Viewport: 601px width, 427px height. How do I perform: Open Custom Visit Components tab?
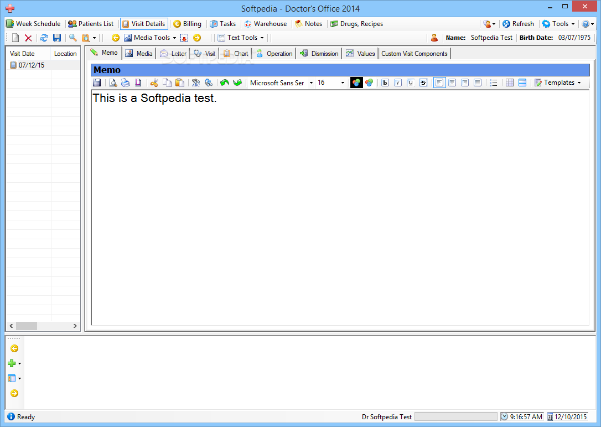(415, 54)
